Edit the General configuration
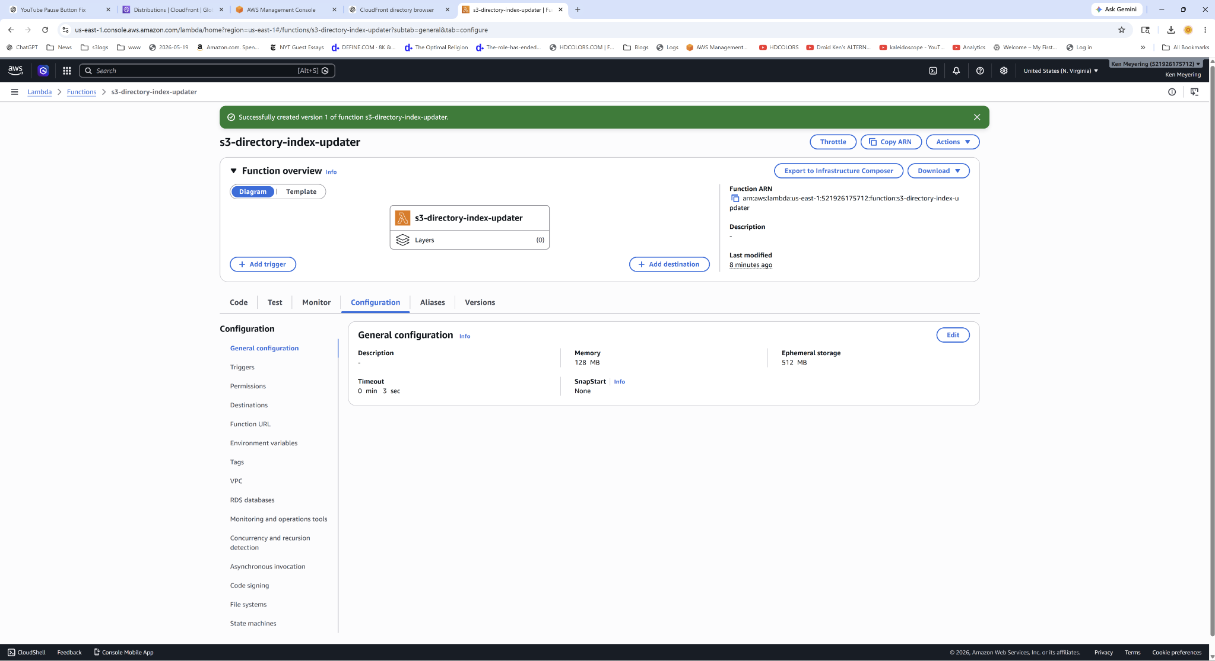 point(953,335)
